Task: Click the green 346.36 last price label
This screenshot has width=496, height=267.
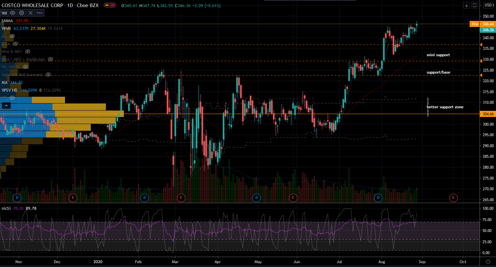Action: coord(488,30)
